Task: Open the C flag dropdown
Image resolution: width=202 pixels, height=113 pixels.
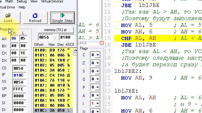Action: [98, 55]
